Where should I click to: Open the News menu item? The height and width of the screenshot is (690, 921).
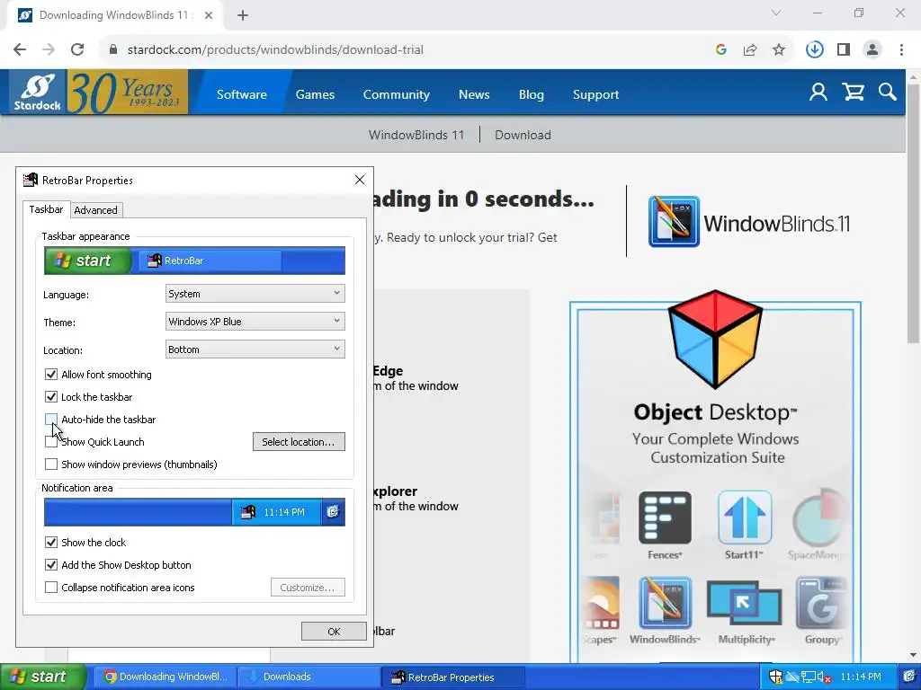(474, 94)
